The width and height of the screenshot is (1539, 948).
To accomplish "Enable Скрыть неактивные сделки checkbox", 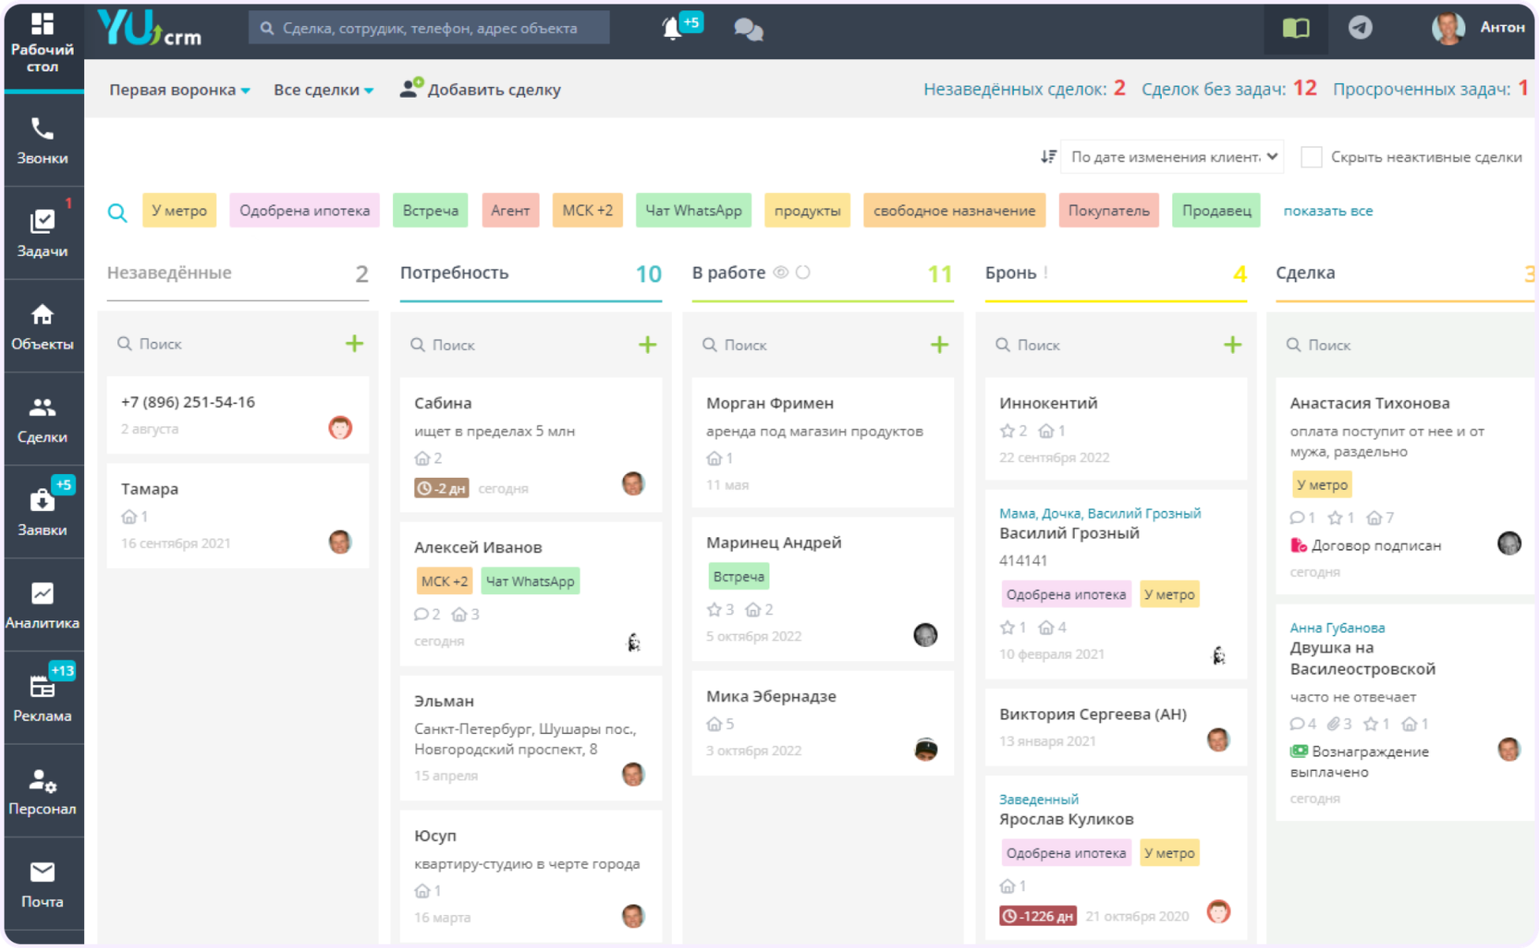I will (1311, 157).
